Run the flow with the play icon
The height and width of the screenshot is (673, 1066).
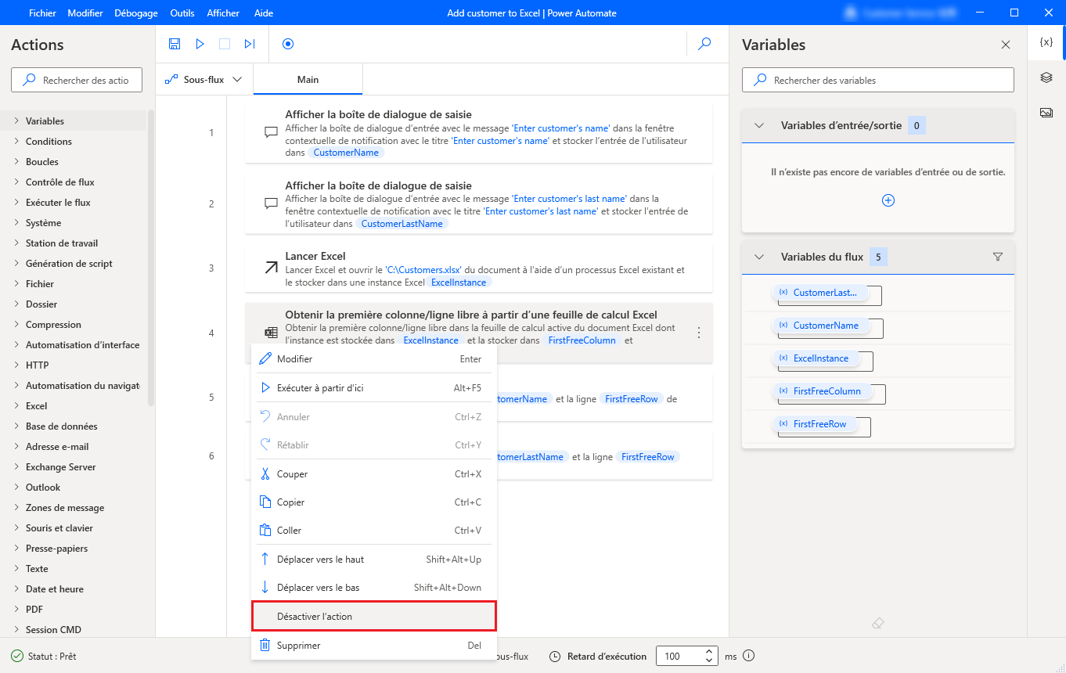pyautogui.click(x=200, y=44)
